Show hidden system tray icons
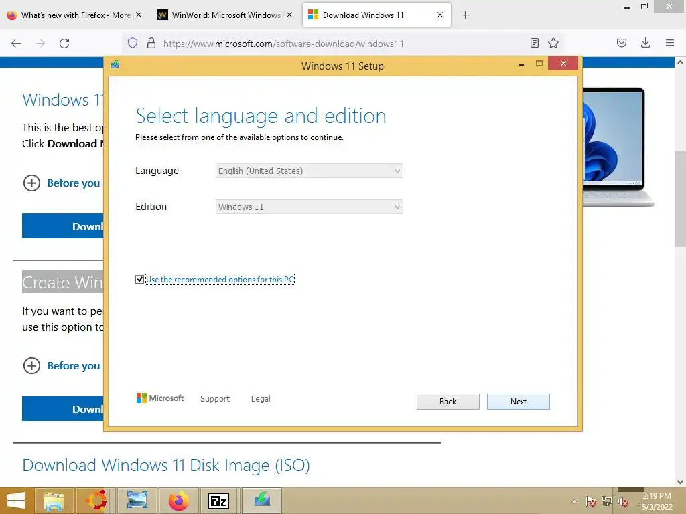Viewport: 686px width, 514px height. (x=574, y=501)
